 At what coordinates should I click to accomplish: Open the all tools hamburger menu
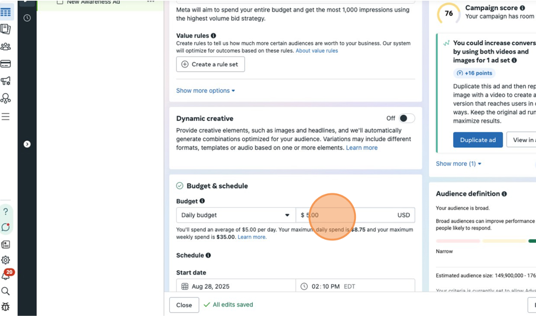[6, 117]
